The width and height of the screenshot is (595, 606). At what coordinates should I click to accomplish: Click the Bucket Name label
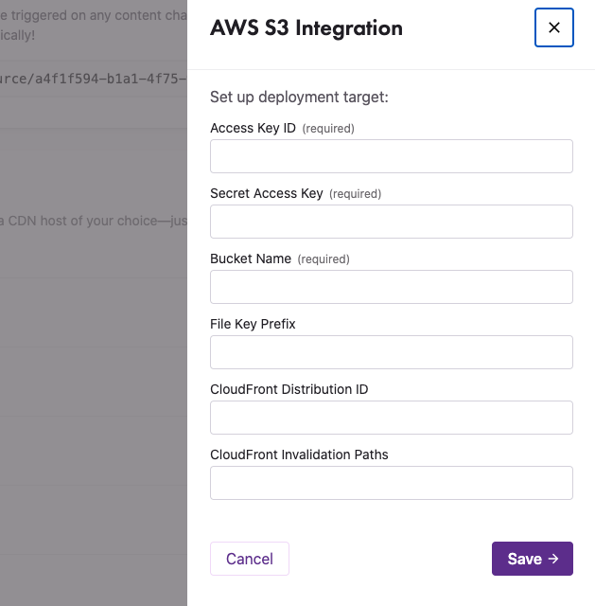tap(251, 258)
